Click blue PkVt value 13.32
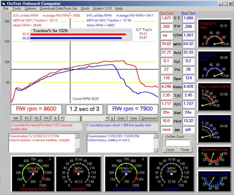This screenshot has width=234, height=195. 189,121
